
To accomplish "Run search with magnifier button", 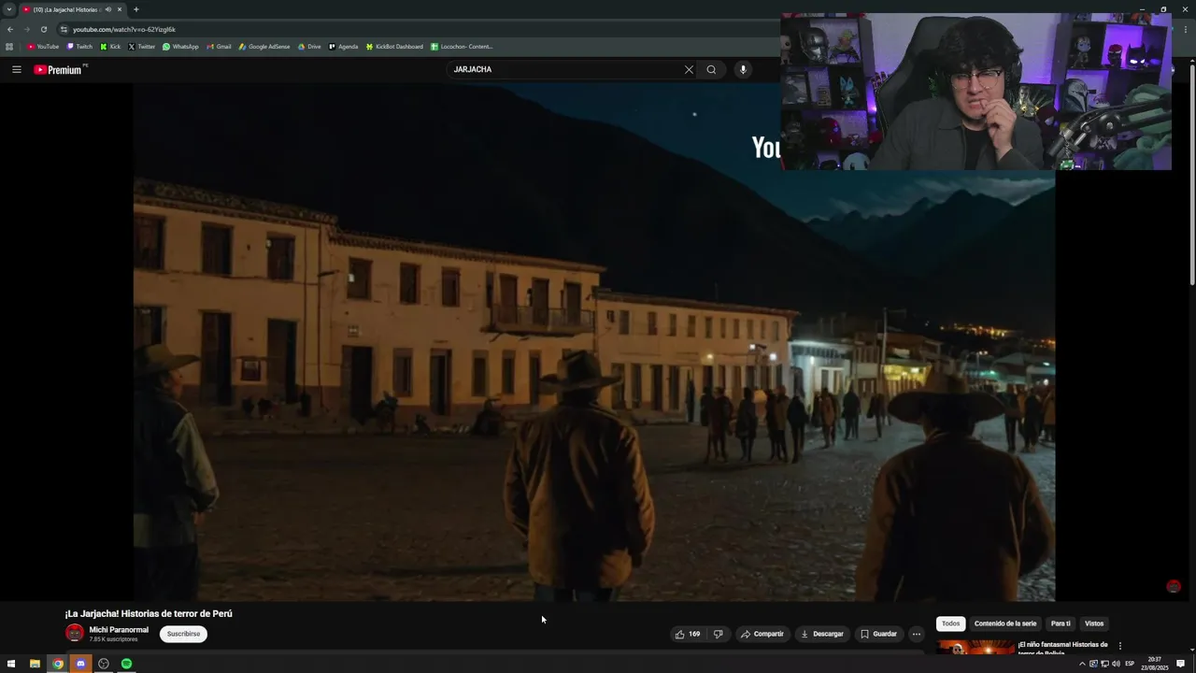I will (x=711, y=69).
